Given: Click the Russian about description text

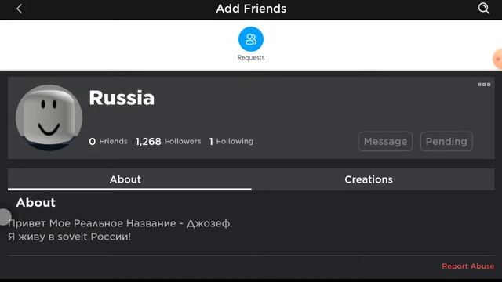Looking at the screenshot, I should pyautogui.click(x=120, y=230).
